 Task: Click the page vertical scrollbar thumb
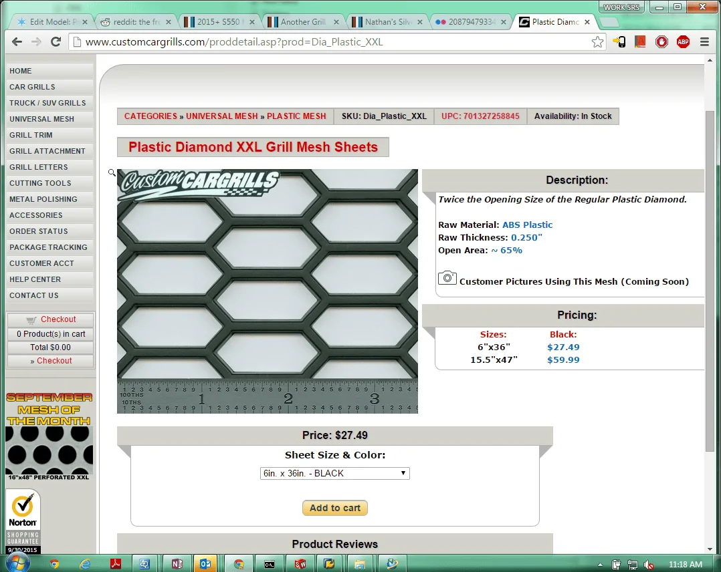(x=710, y=280)
